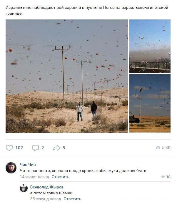
Task: Visit the Всеволод Жыров profile name link
Action: 47,187
